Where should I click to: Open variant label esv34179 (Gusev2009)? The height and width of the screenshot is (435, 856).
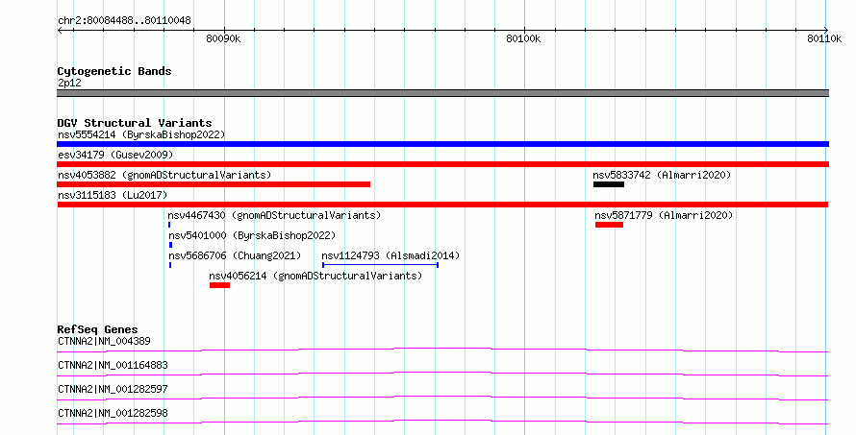[115, 155]
